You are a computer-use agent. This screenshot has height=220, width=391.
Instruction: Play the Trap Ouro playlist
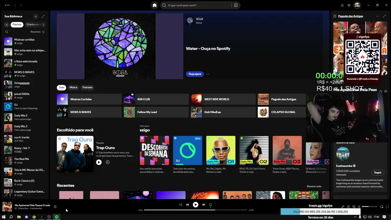(x=99, y=162)
